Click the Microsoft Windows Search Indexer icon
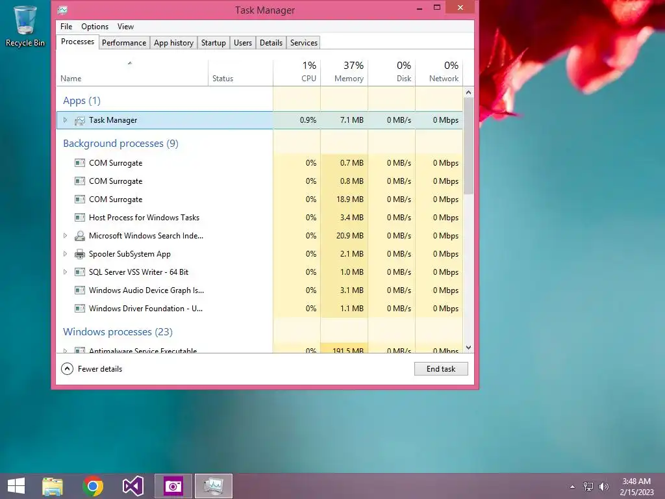Image resolution: width=665 pixels, height=499 pixels. pos(80,236)
